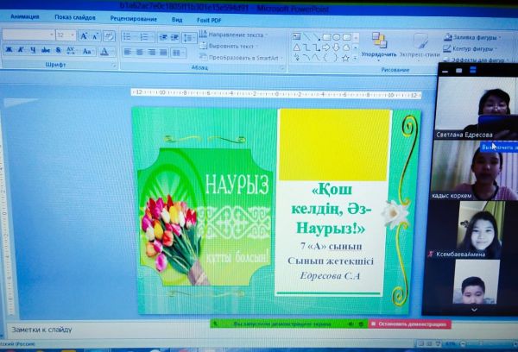Expand Заливка фигуры fill options
This screenshot has height=352, width=518.
tap(477, 37)
